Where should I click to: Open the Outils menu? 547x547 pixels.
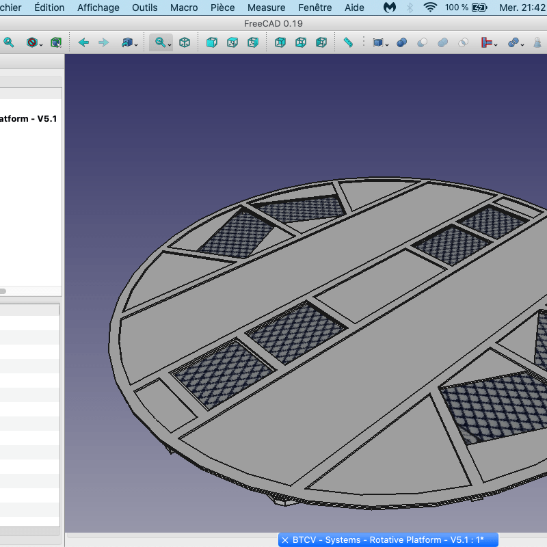point(144,8)
